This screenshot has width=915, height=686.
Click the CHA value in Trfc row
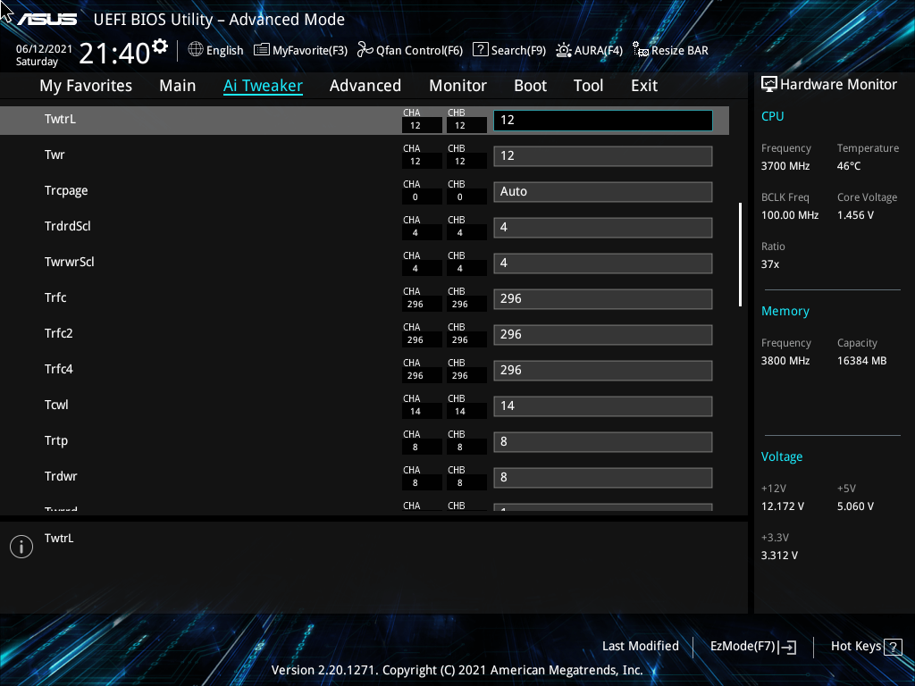click(x=416, y=304)
